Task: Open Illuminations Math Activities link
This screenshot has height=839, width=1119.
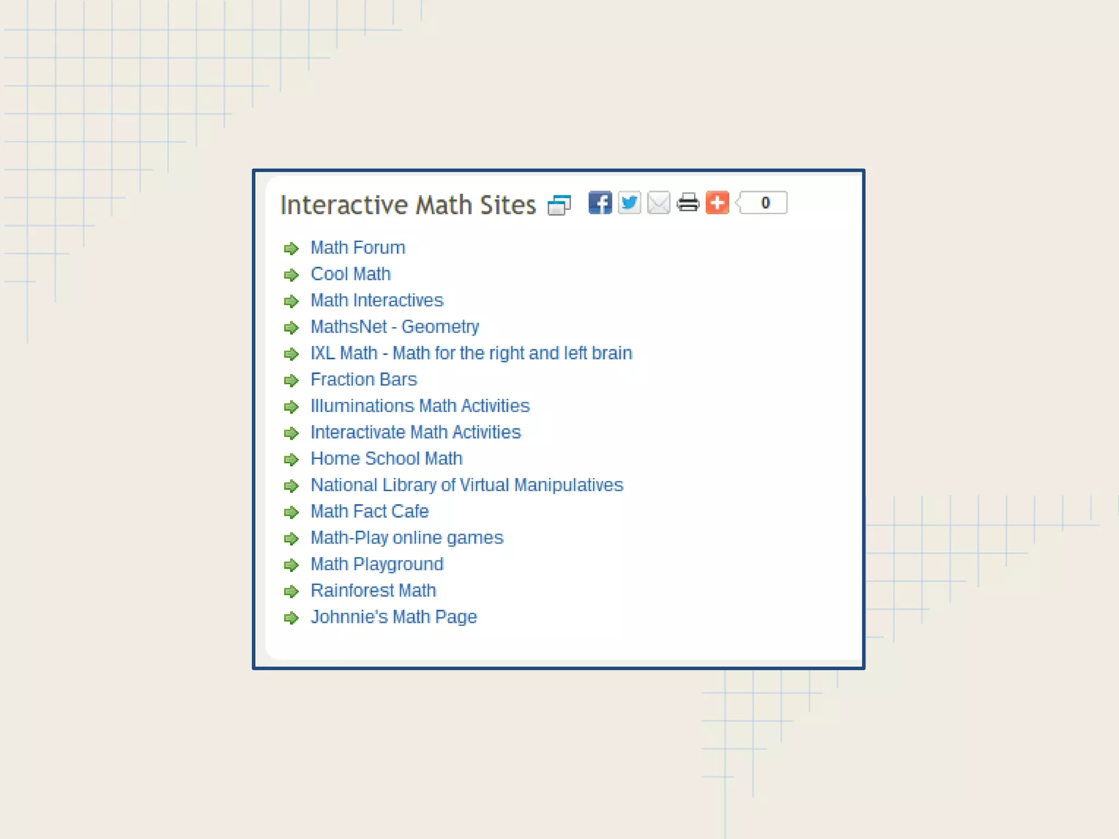Action: 420,406
